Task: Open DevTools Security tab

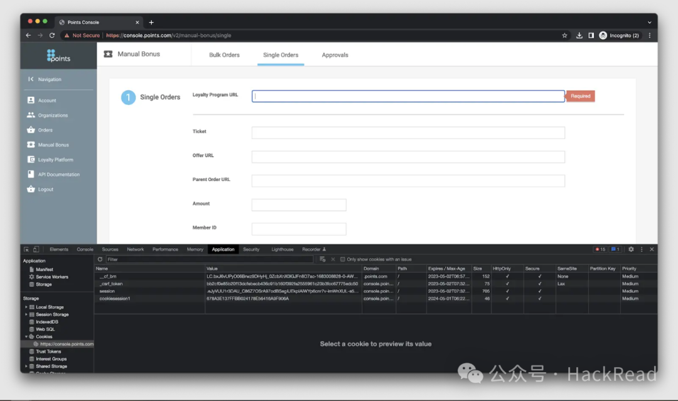Action: point(250,250)
